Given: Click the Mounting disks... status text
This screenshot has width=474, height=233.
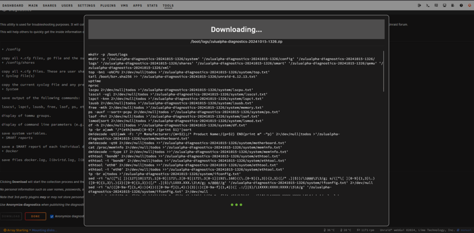Looking at the screenshot, I should click(x=45, y=230).
